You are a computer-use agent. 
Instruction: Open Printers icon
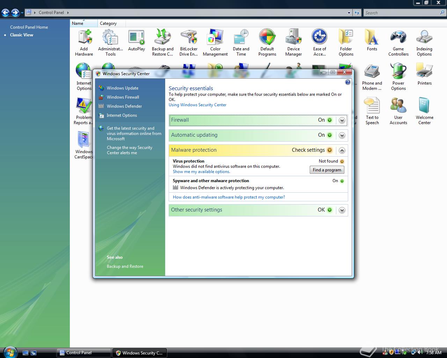tap(424, 75)
